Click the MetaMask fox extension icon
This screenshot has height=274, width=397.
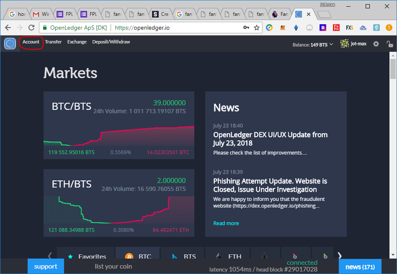283,28
